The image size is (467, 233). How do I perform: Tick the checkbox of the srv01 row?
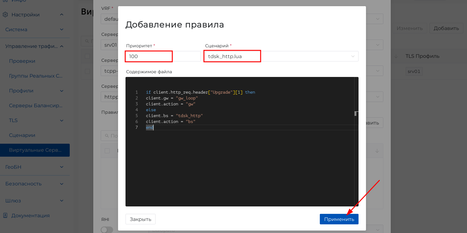[87, 71]
